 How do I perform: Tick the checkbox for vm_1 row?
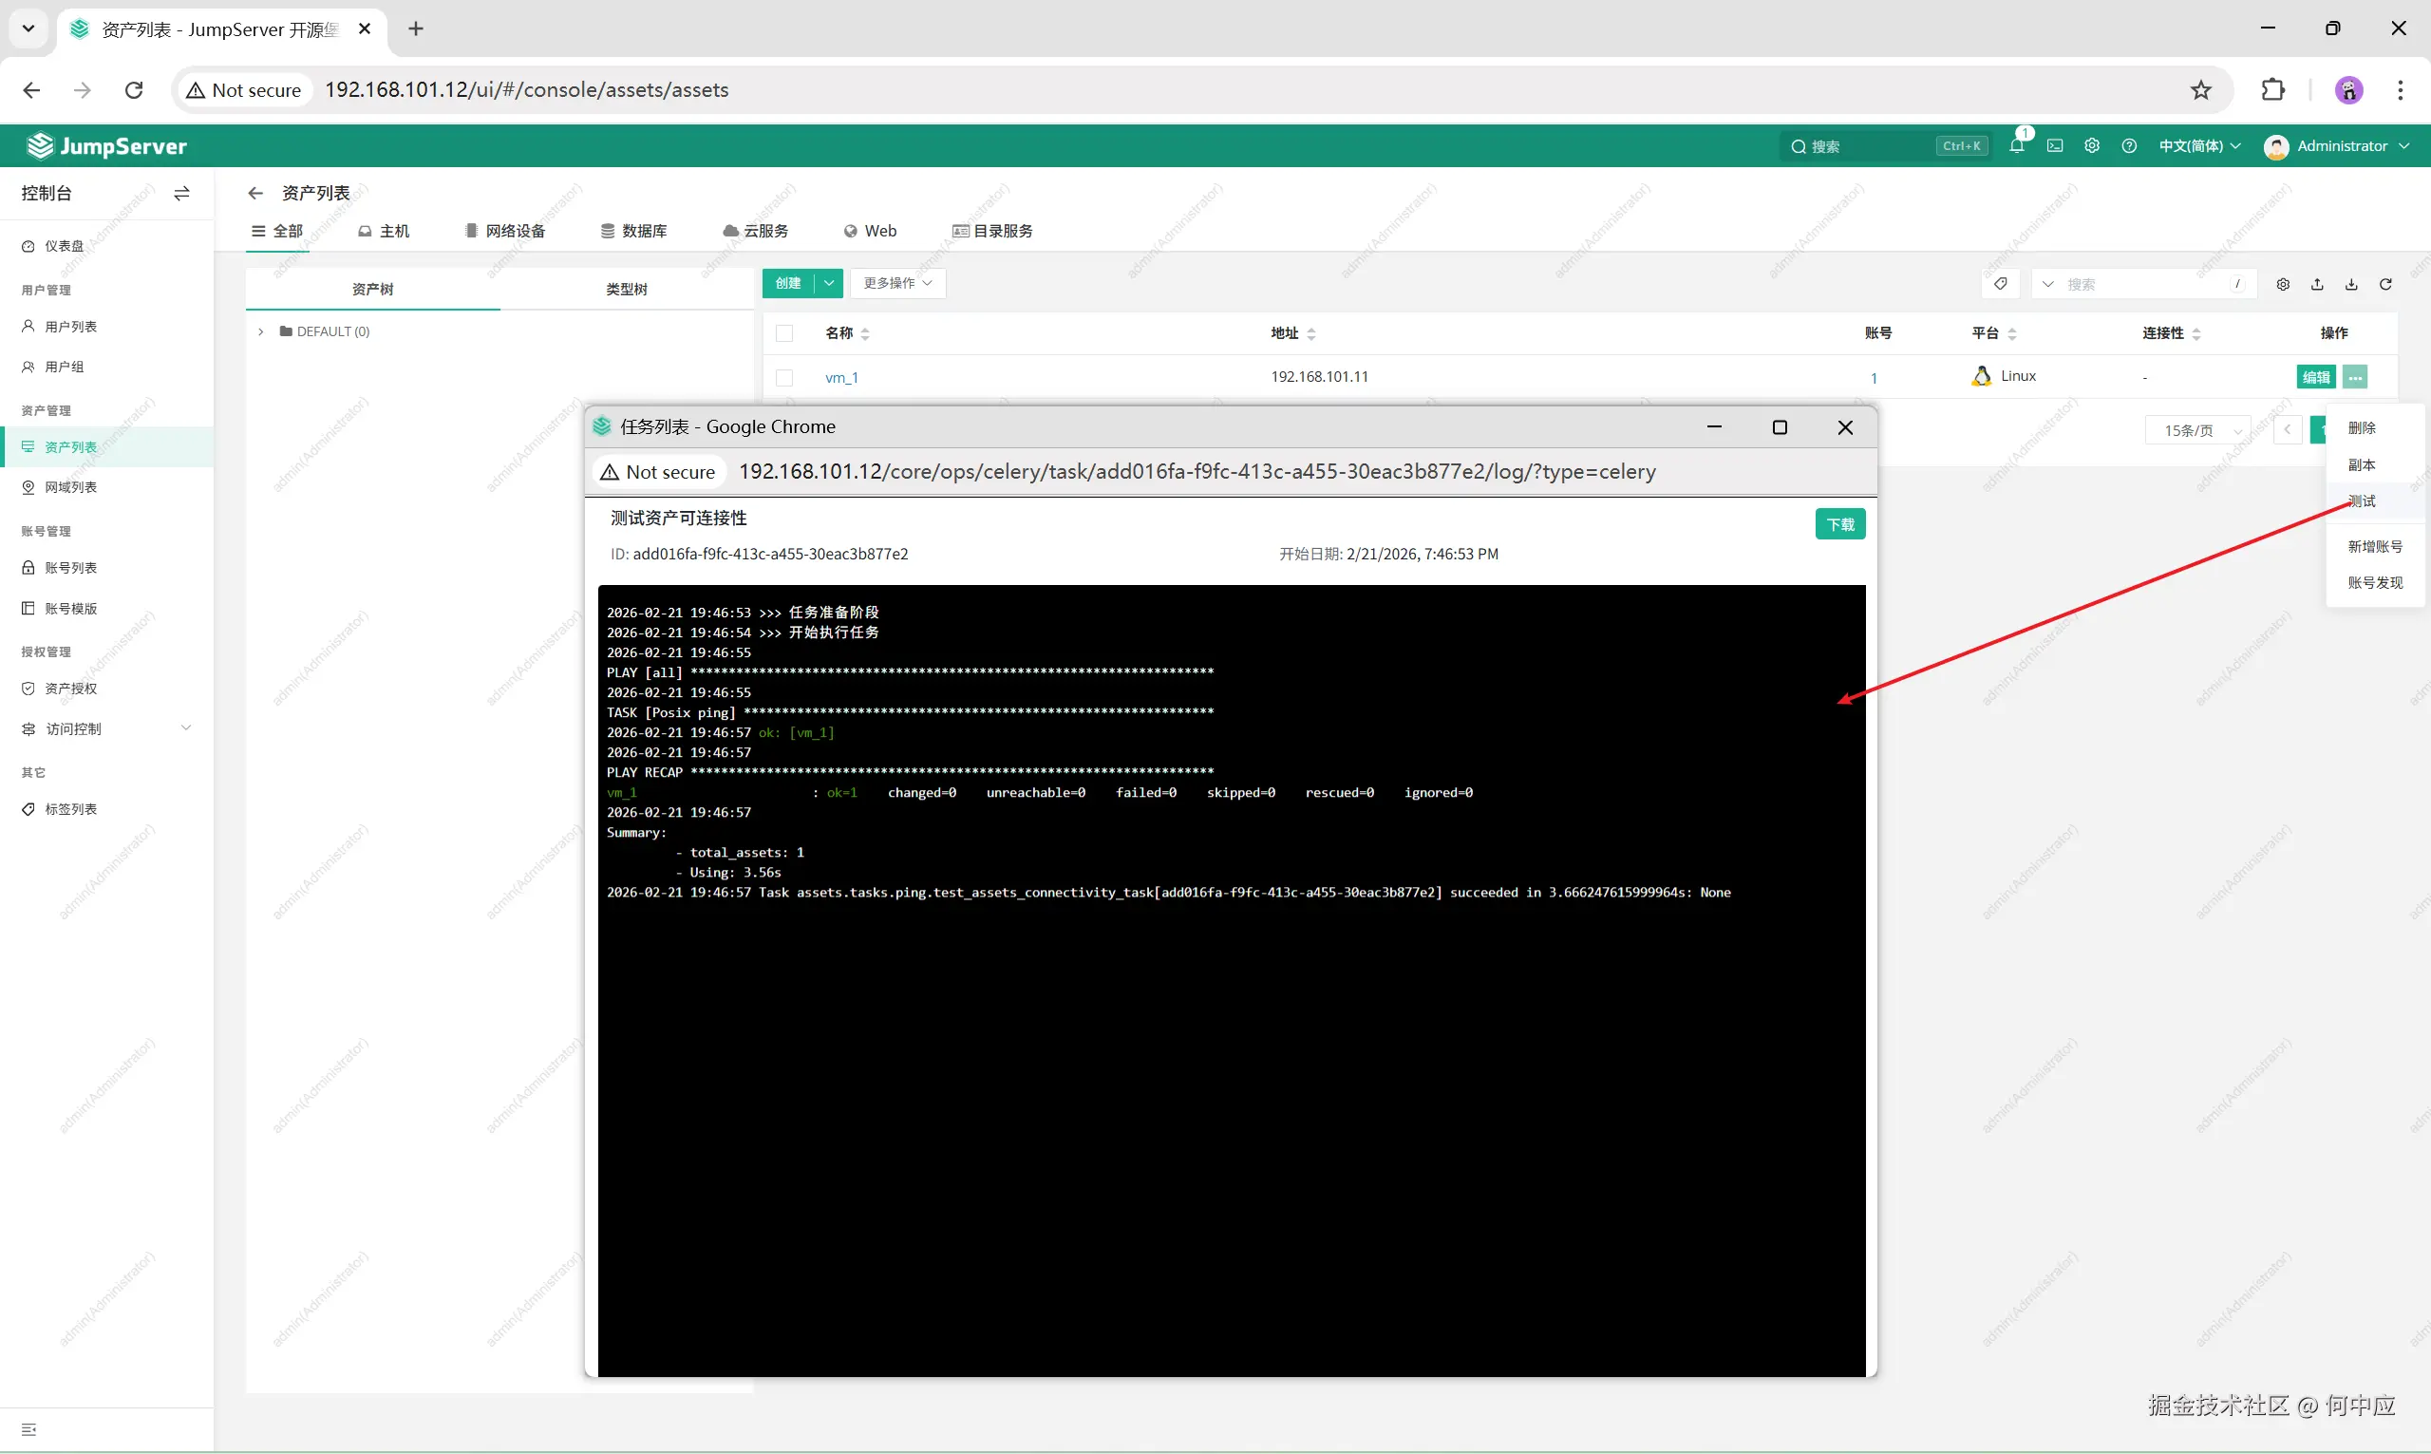(x=784, y=378)
